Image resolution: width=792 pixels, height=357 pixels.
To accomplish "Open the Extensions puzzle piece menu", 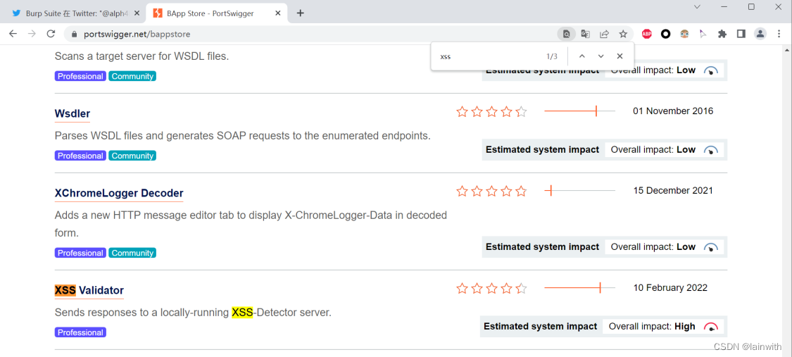I will point(722,34).
